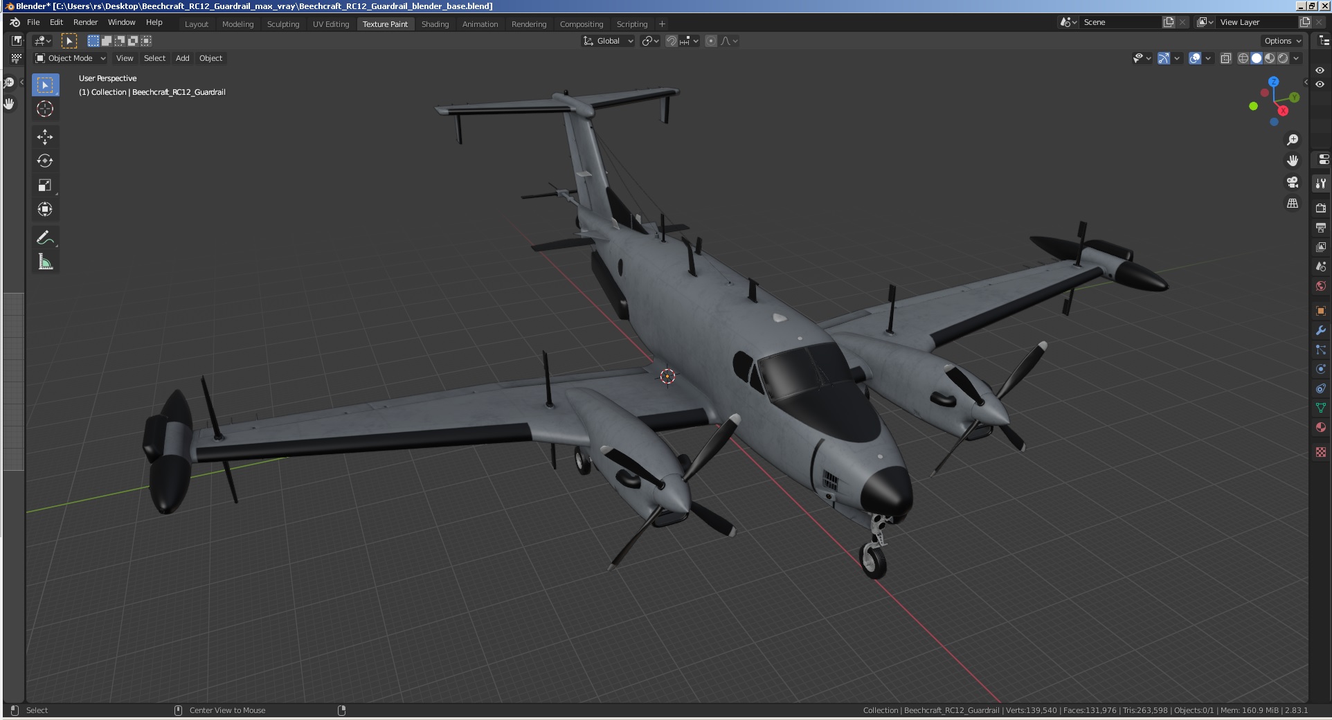Toggle the viewport gizmos display

point(1164,58)
